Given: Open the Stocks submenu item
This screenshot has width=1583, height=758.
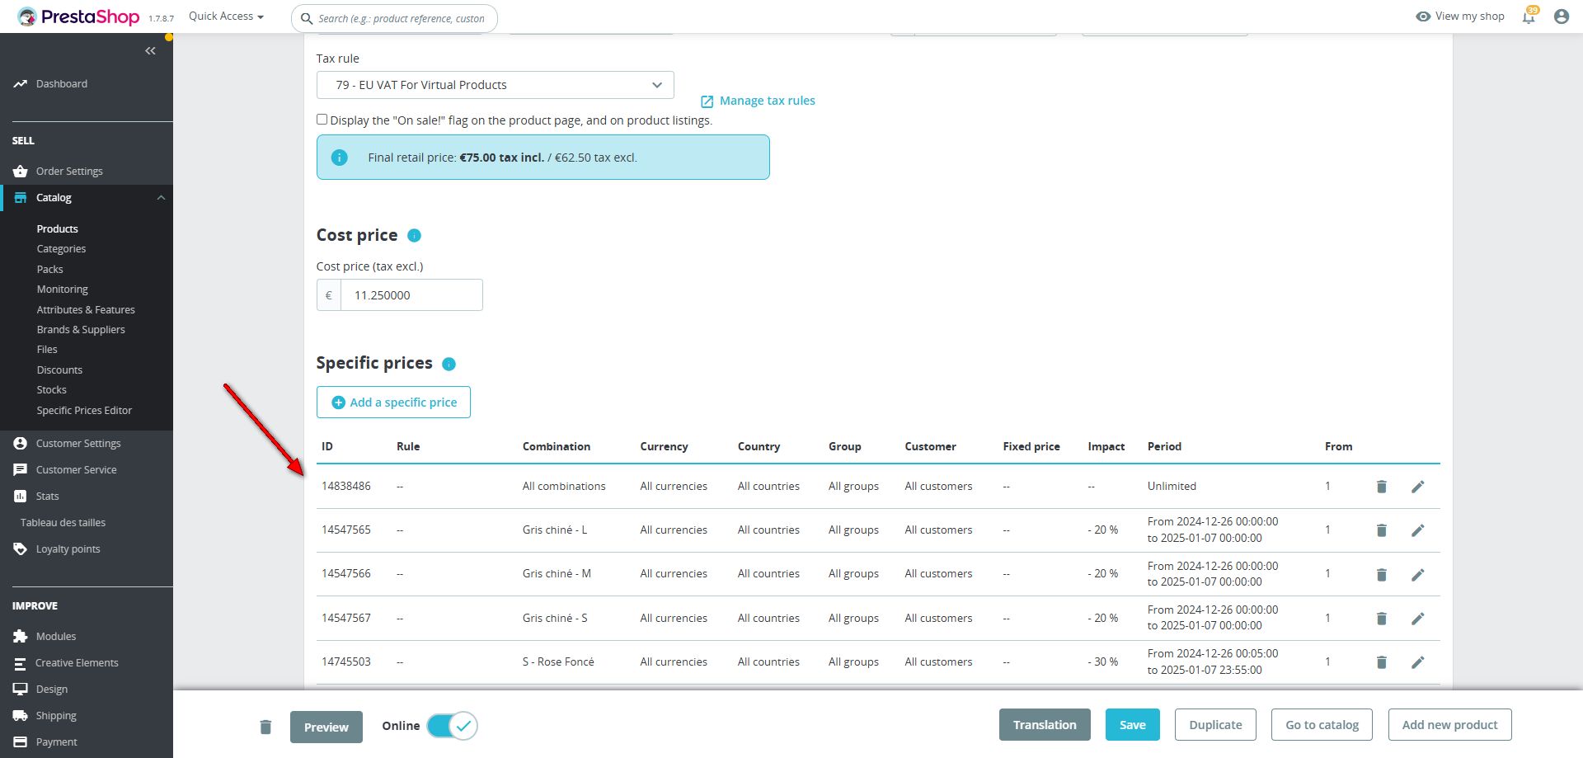Looking at the screenshot, I should [x=52, y=390].
